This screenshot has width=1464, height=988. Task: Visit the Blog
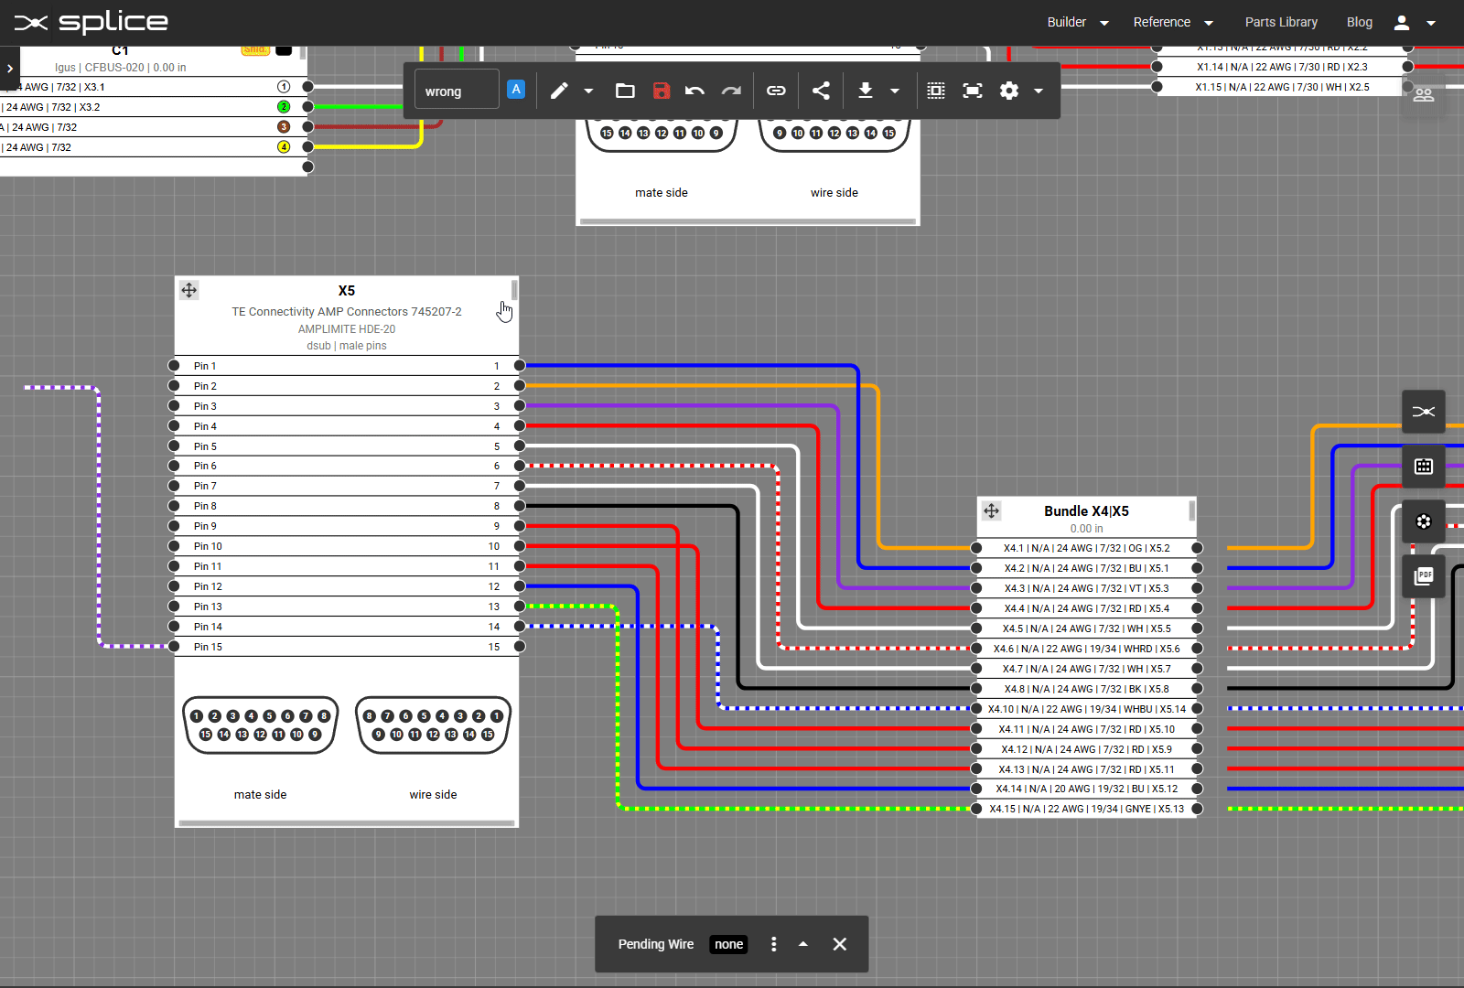tap(1359, 21)
